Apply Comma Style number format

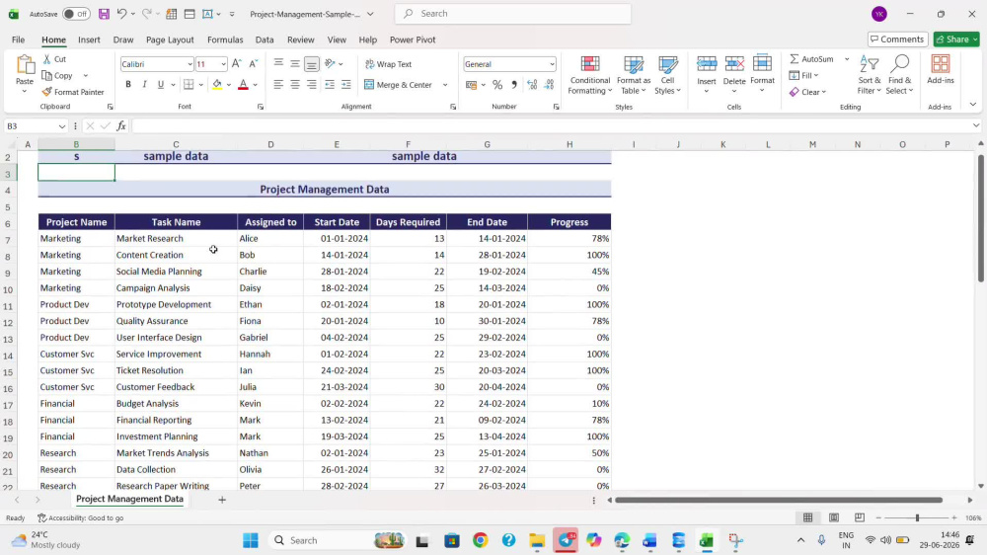click(x=514, y=84)
